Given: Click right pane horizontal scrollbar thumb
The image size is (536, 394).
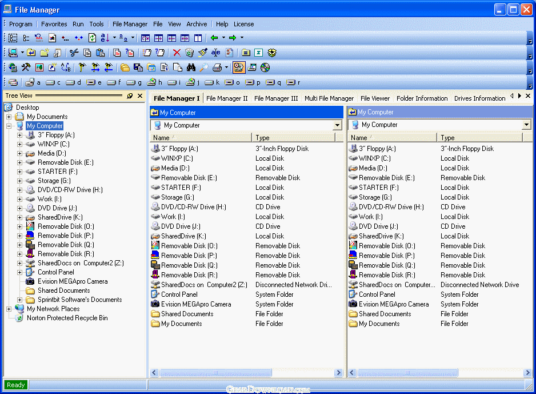Looking at the screenshot, I should coord(407,372).
